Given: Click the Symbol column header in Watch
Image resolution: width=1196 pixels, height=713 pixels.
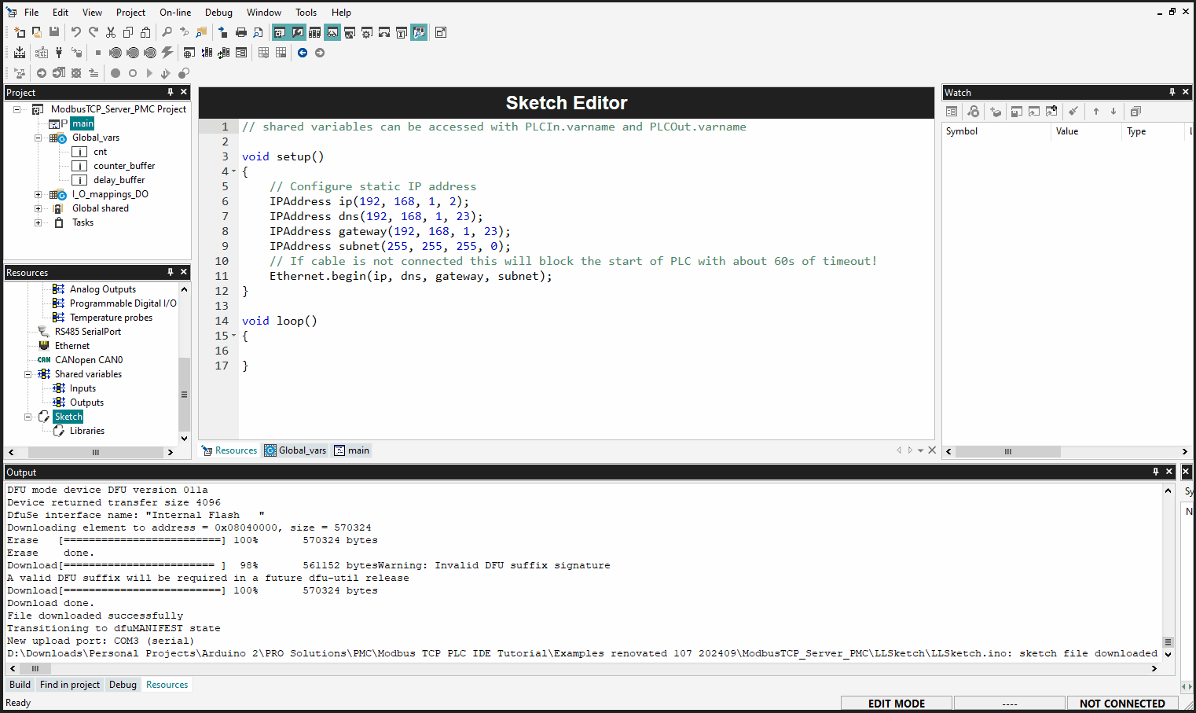Looking at the screenshot, I should (x=962, y=131).
